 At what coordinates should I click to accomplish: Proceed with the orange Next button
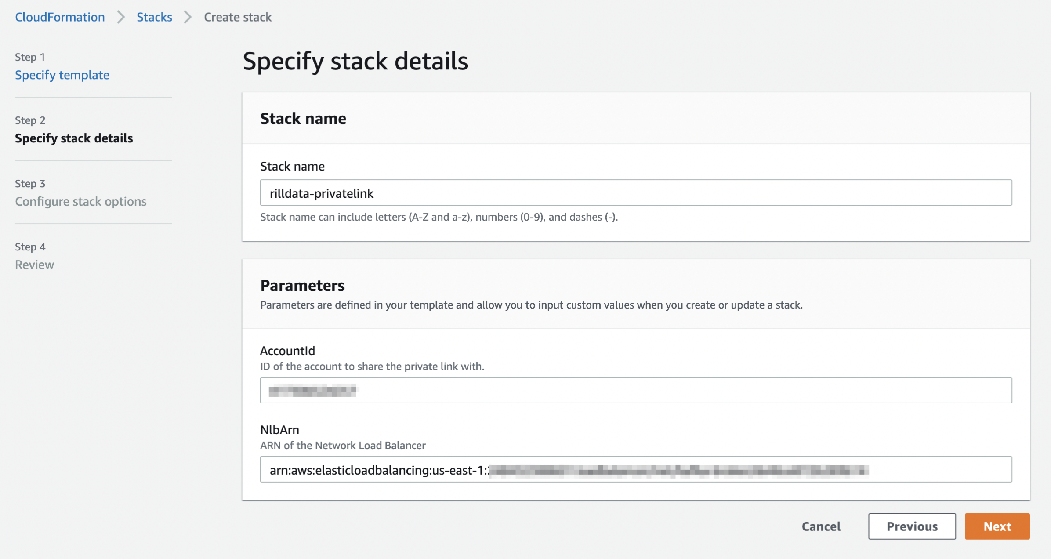pyautogui.click(x=997, y=526)
